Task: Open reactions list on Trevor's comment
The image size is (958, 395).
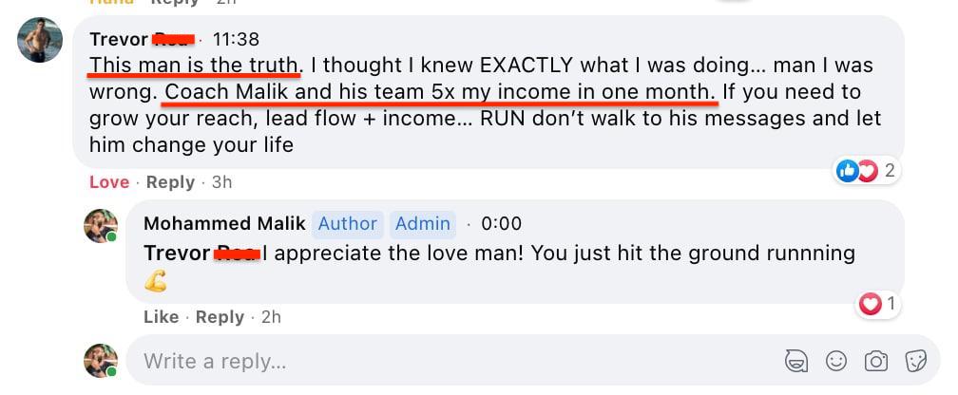Action: click(x=865, y=171)
